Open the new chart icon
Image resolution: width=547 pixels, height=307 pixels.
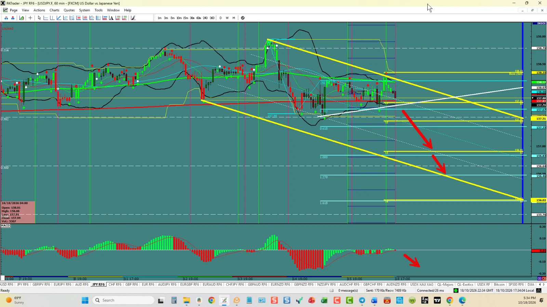tap(22, 18)
